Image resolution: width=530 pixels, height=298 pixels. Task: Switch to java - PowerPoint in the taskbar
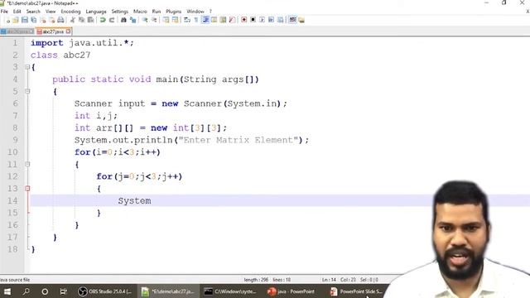pyautogui.click(x=291, y=291)
